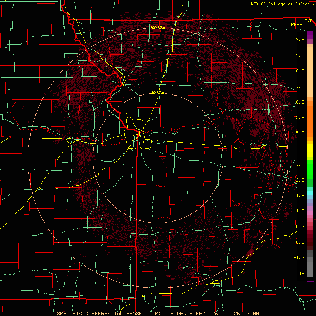The height and width of the screenshot is (316, 316).
Task: Pick the orange segment of the color bar
Action: pos(310,121)
